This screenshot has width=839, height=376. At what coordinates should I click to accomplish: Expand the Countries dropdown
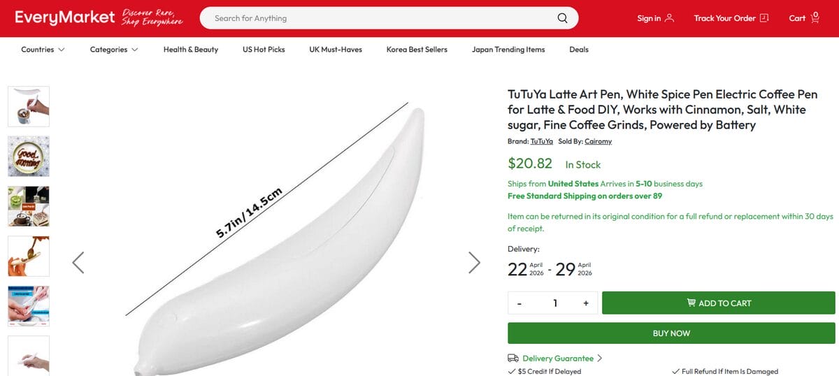(43, 50)
